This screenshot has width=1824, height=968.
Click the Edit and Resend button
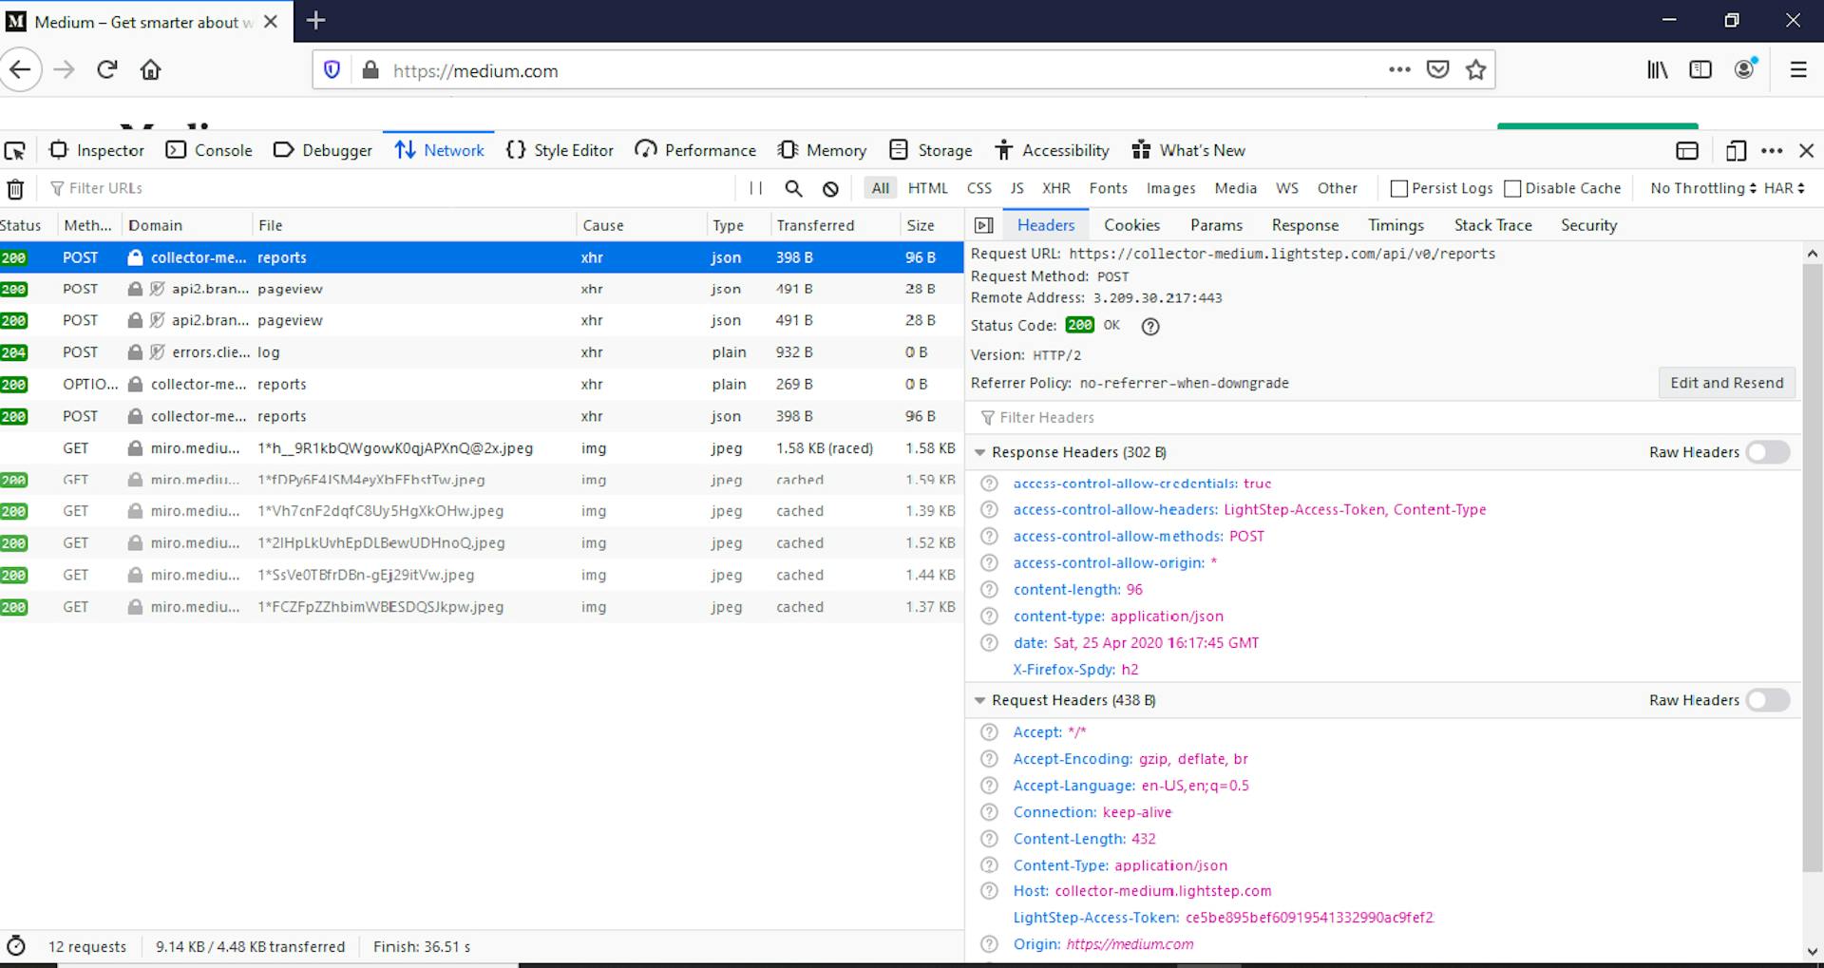pyautogui.click(x=1726, y=383)
